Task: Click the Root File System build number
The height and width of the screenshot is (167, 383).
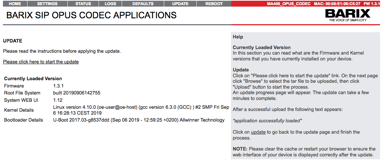Action: pyautogui.click(x=77, y=93)
